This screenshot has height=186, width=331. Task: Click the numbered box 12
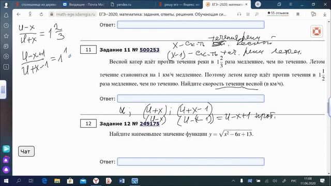[x=88, y=123]
